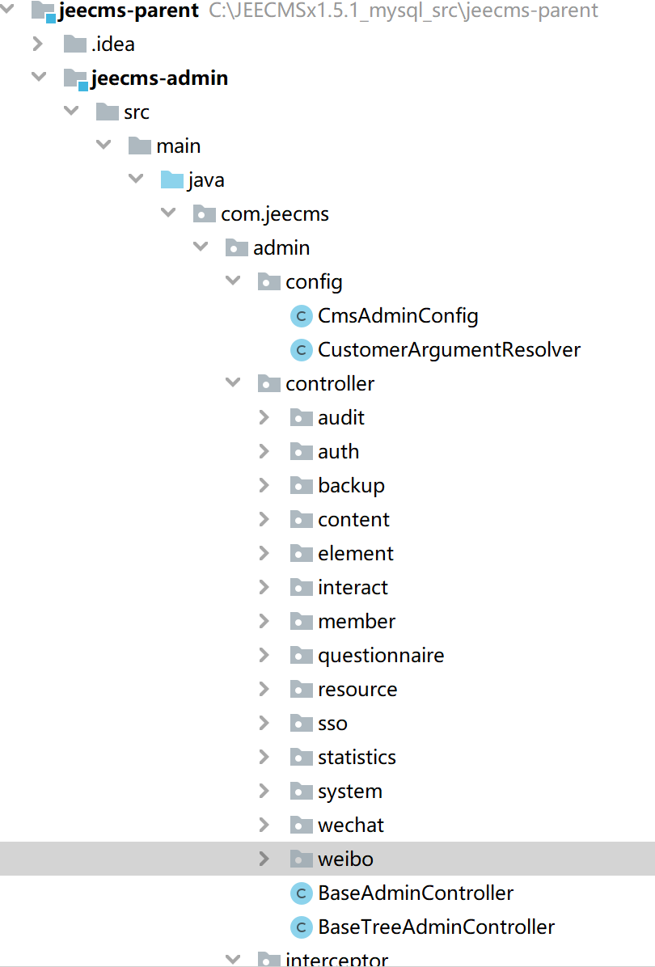Click the com.jeecms package icon

(x=204, y=214)
